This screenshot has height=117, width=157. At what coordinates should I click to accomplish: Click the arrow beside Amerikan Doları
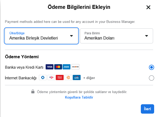pyautogui.click(x=147, y=36)
